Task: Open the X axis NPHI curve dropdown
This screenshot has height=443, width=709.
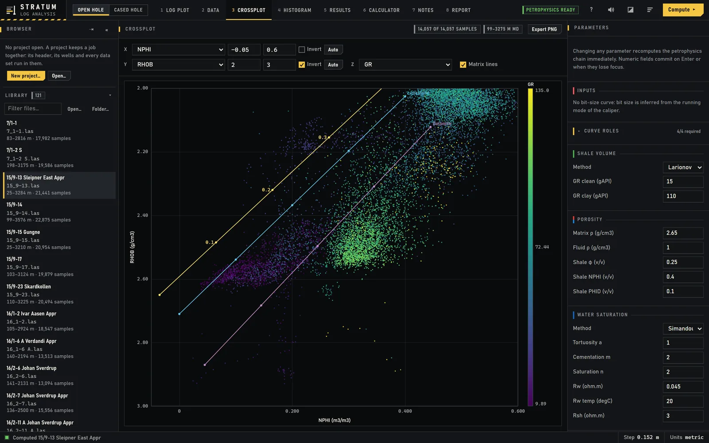Action: click(x=179, y=50)
